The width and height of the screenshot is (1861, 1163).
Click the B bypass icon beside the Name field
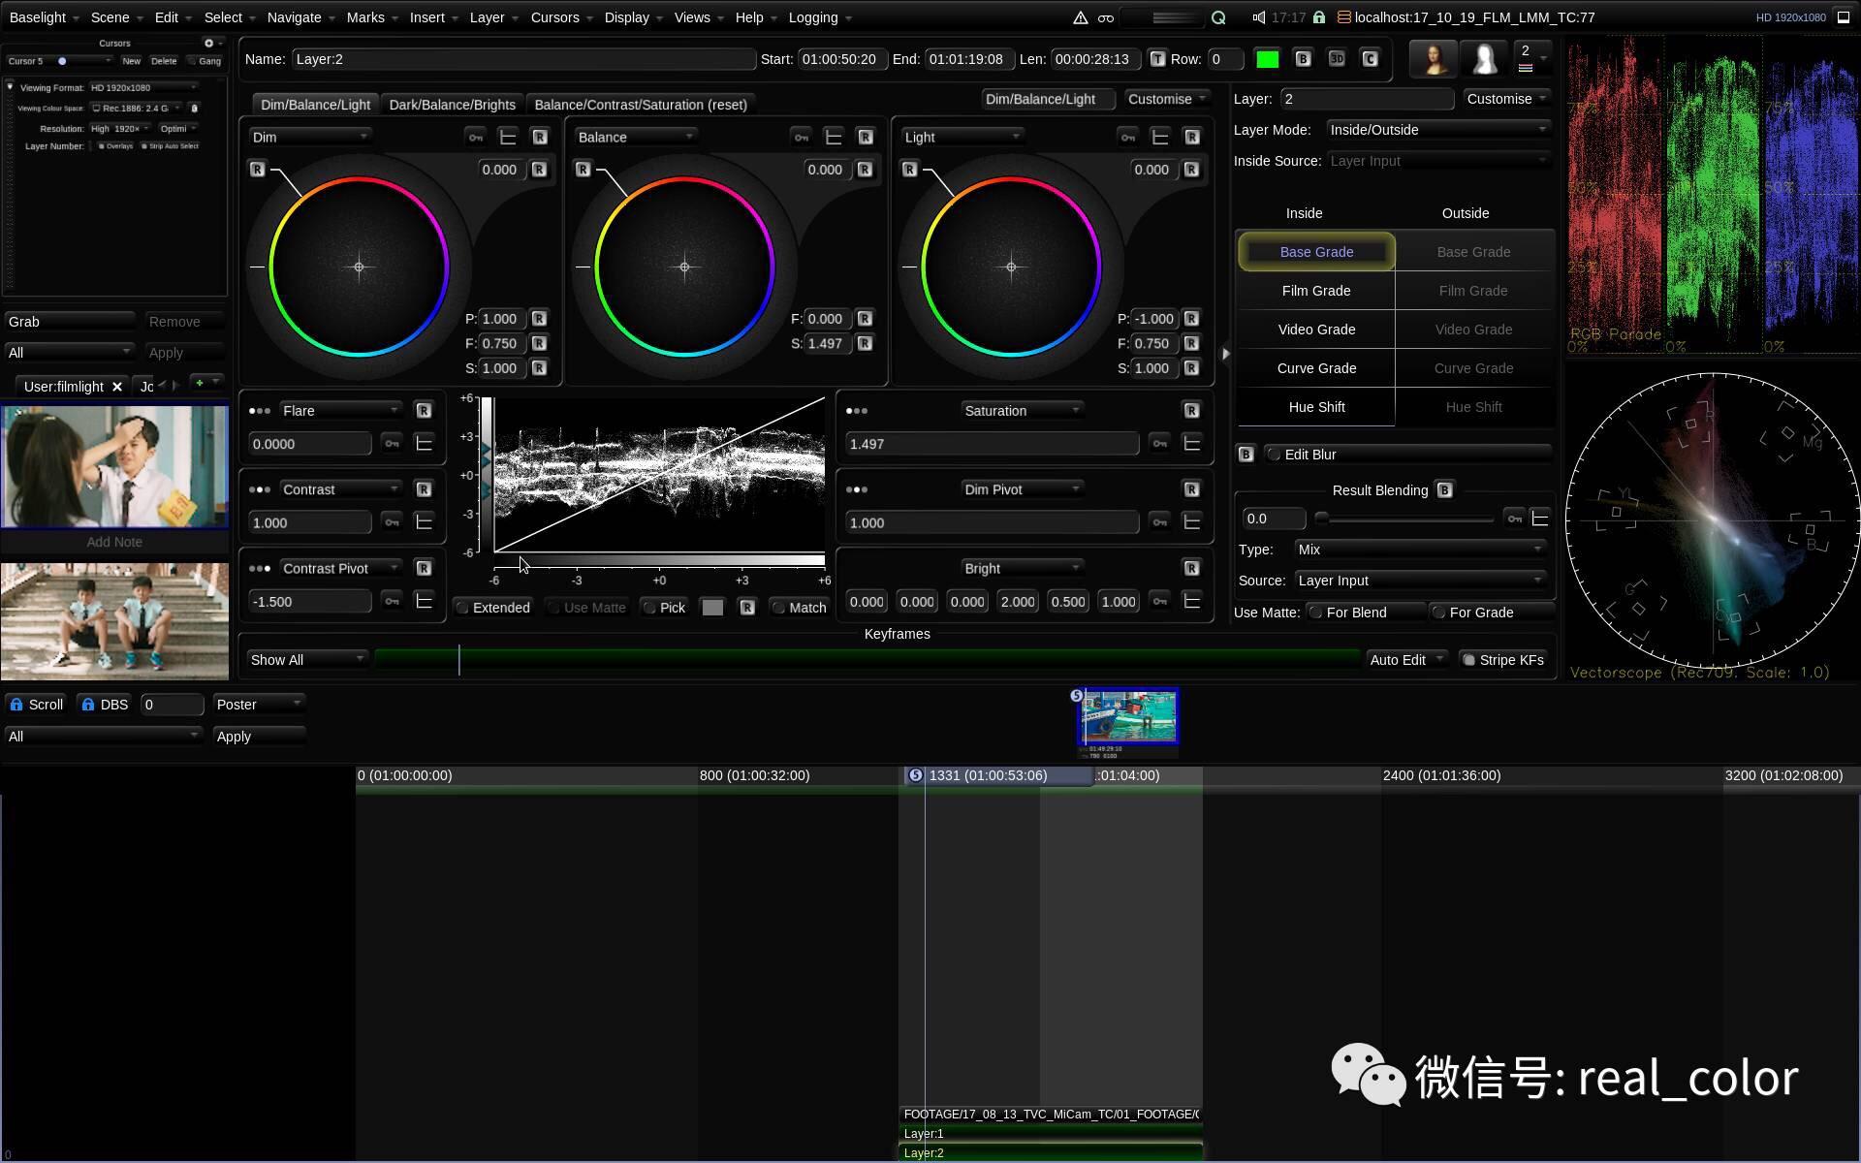pyautogui.click(x=1303, y=59)
